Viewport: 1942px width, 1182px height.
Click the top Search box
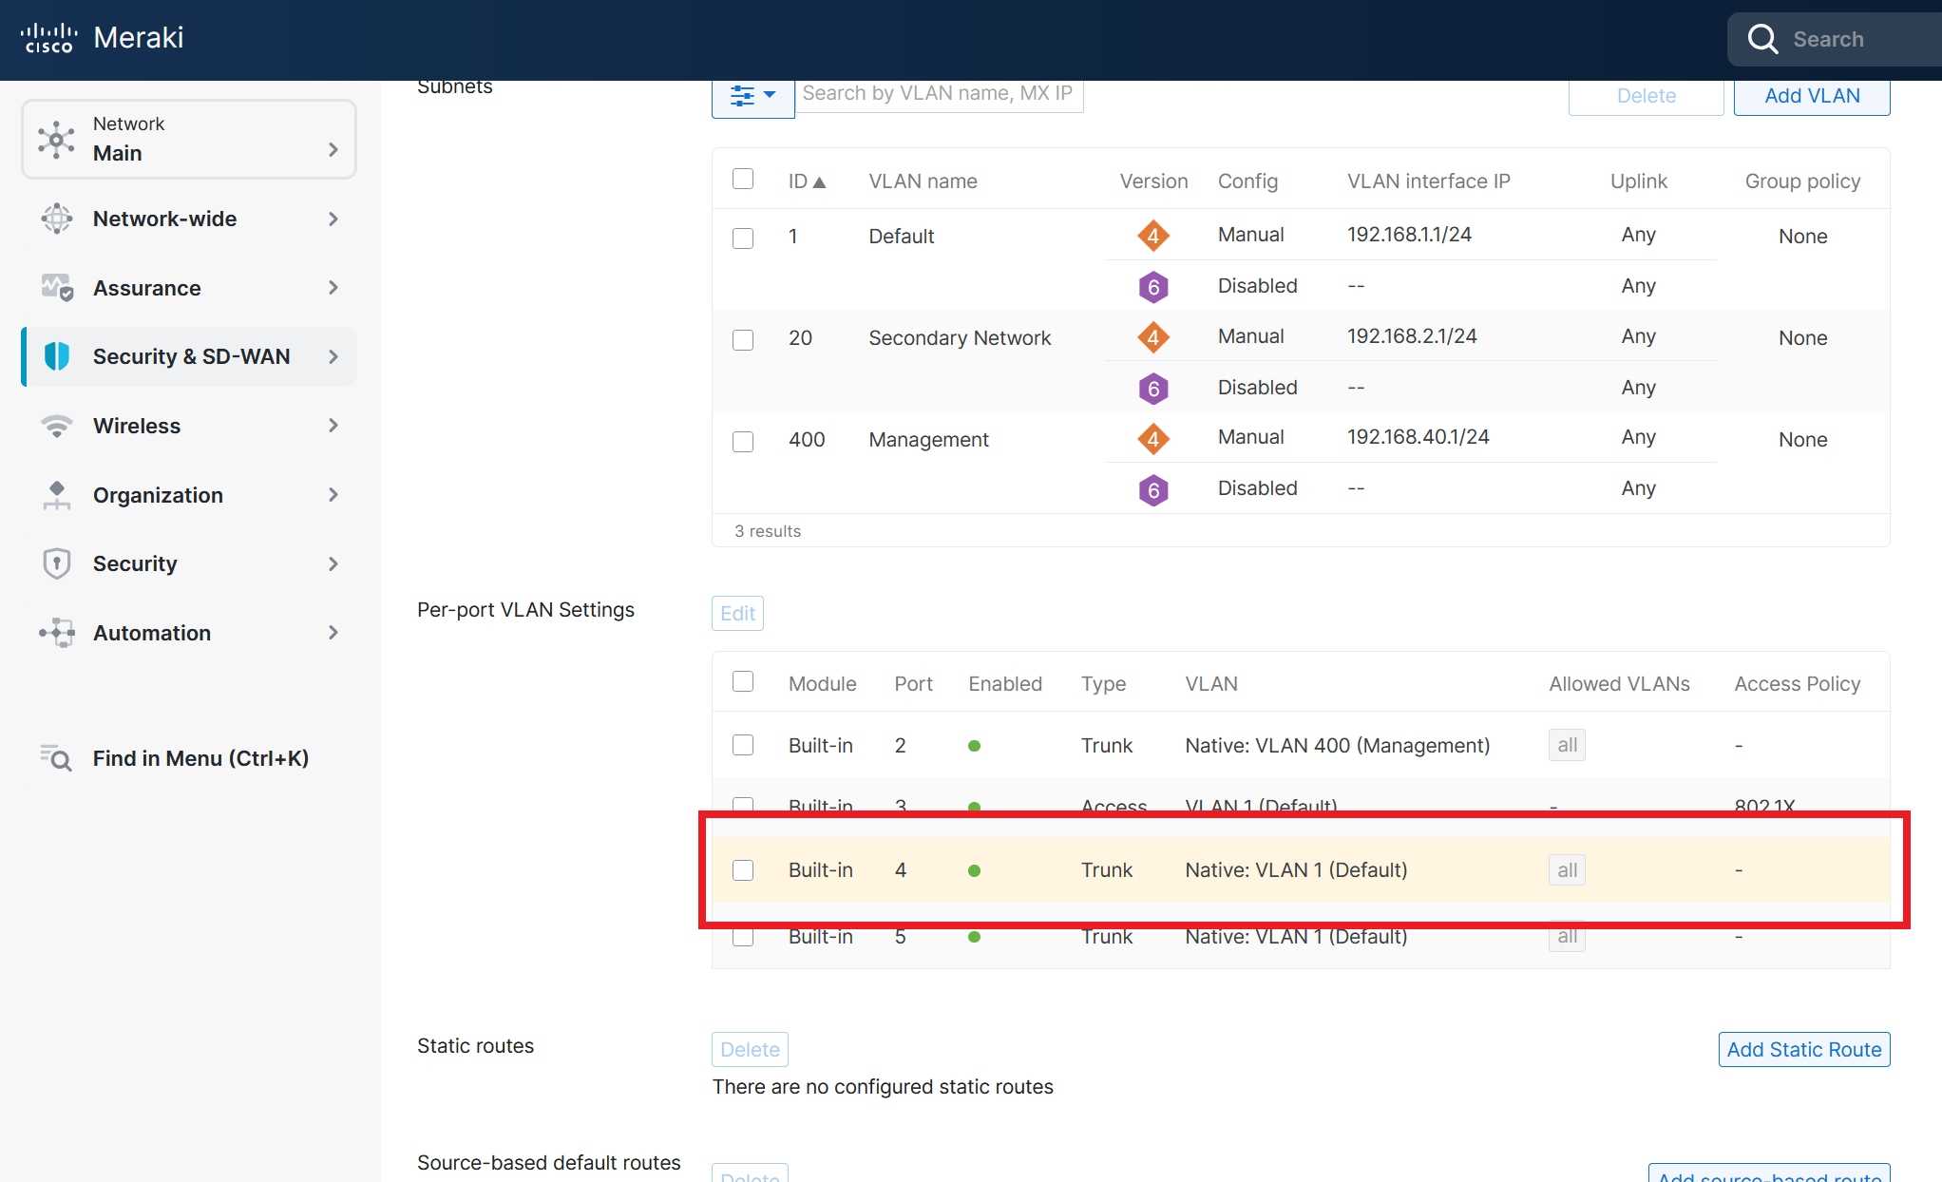(1835, 39)
